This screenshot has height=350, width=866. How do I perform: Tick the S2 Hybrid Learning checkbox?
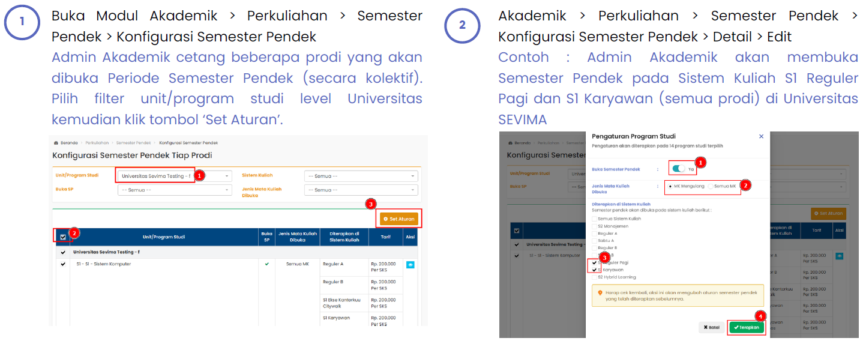(x=595, y=277)
